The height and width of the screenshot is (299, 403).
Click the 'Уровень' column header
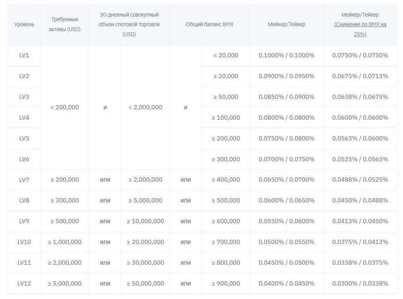pos(24,24)
